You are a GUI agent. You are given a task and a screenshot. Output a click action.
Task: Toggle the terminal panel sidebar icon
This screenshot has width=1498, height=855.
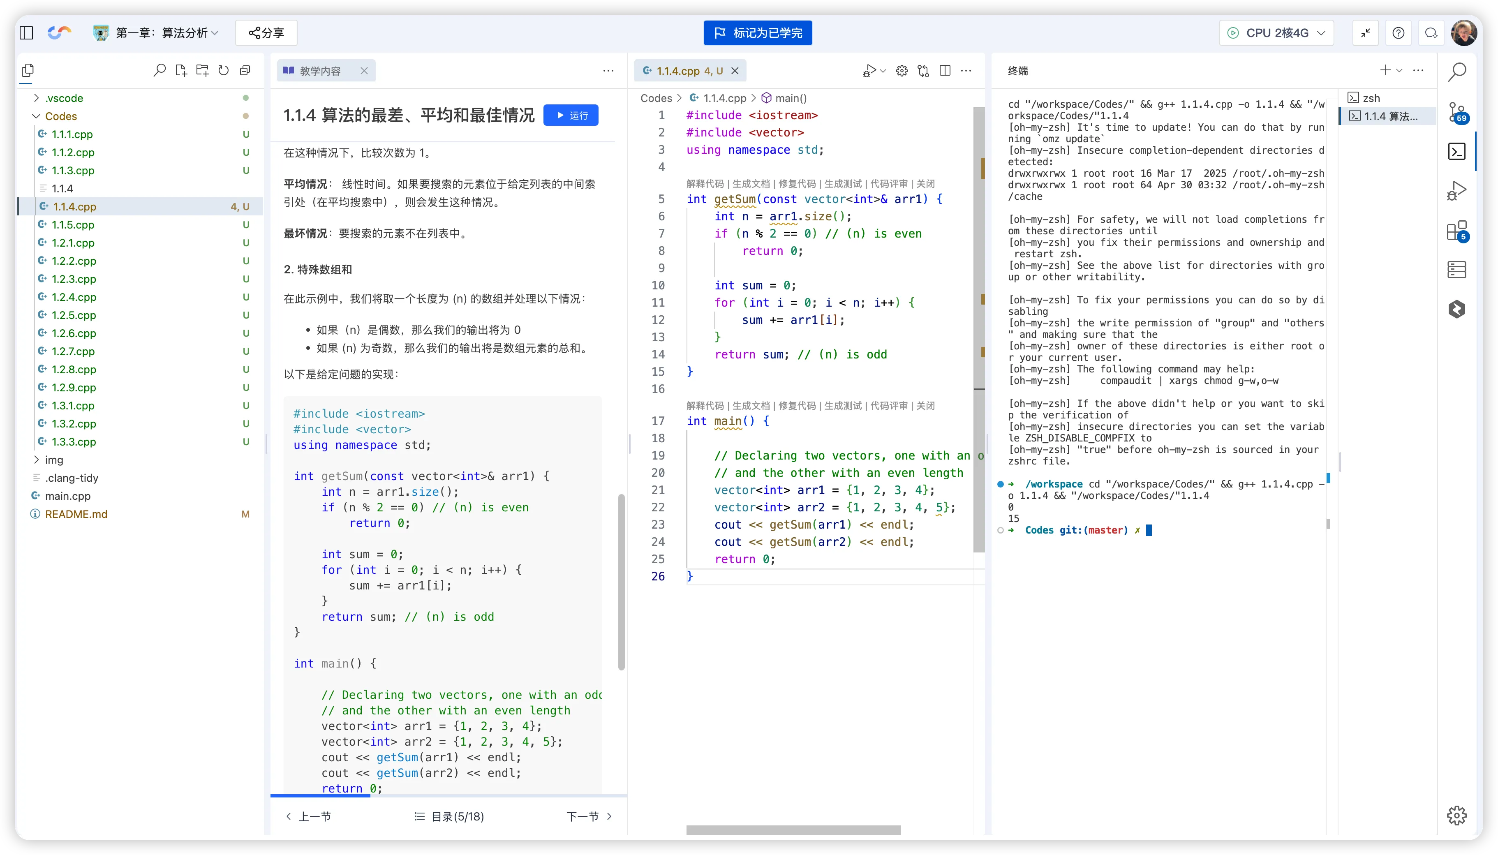click(1457, 152)
